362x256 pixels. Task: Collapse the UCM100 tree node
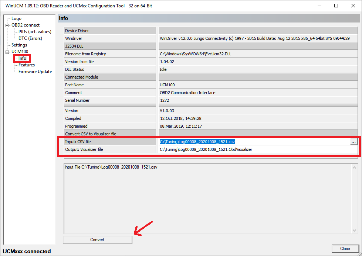pos(7,52)
